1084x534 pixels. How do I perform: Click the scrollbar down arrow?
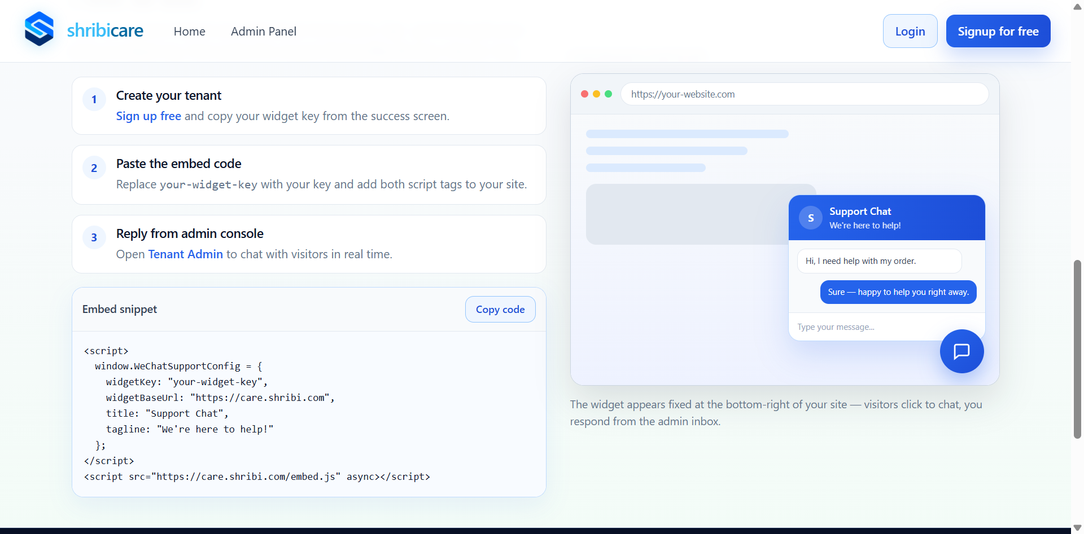pyautogui.click(x=1077, y=528)
